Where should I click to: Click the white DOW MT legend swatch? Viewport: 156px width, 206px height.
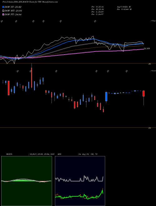click(3, 11)
